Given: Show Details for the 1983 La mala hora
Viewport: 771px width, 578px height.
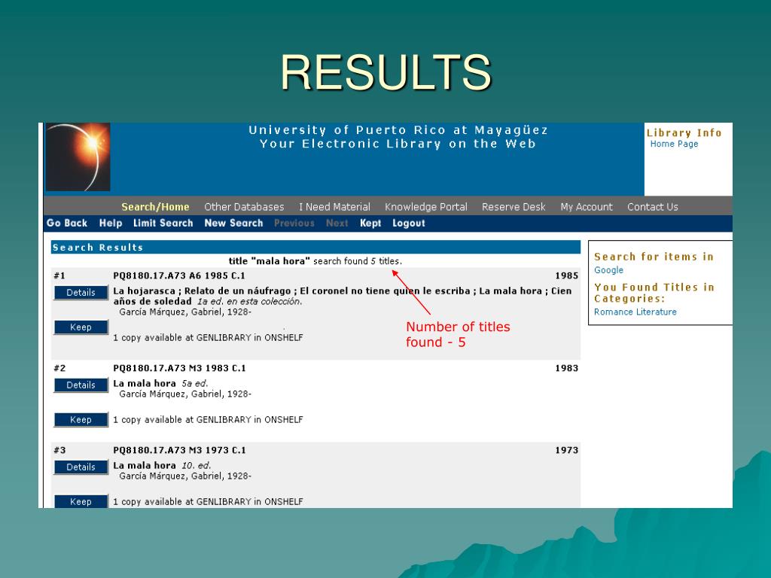Looking at the screenshot, I should pos(81,385).
